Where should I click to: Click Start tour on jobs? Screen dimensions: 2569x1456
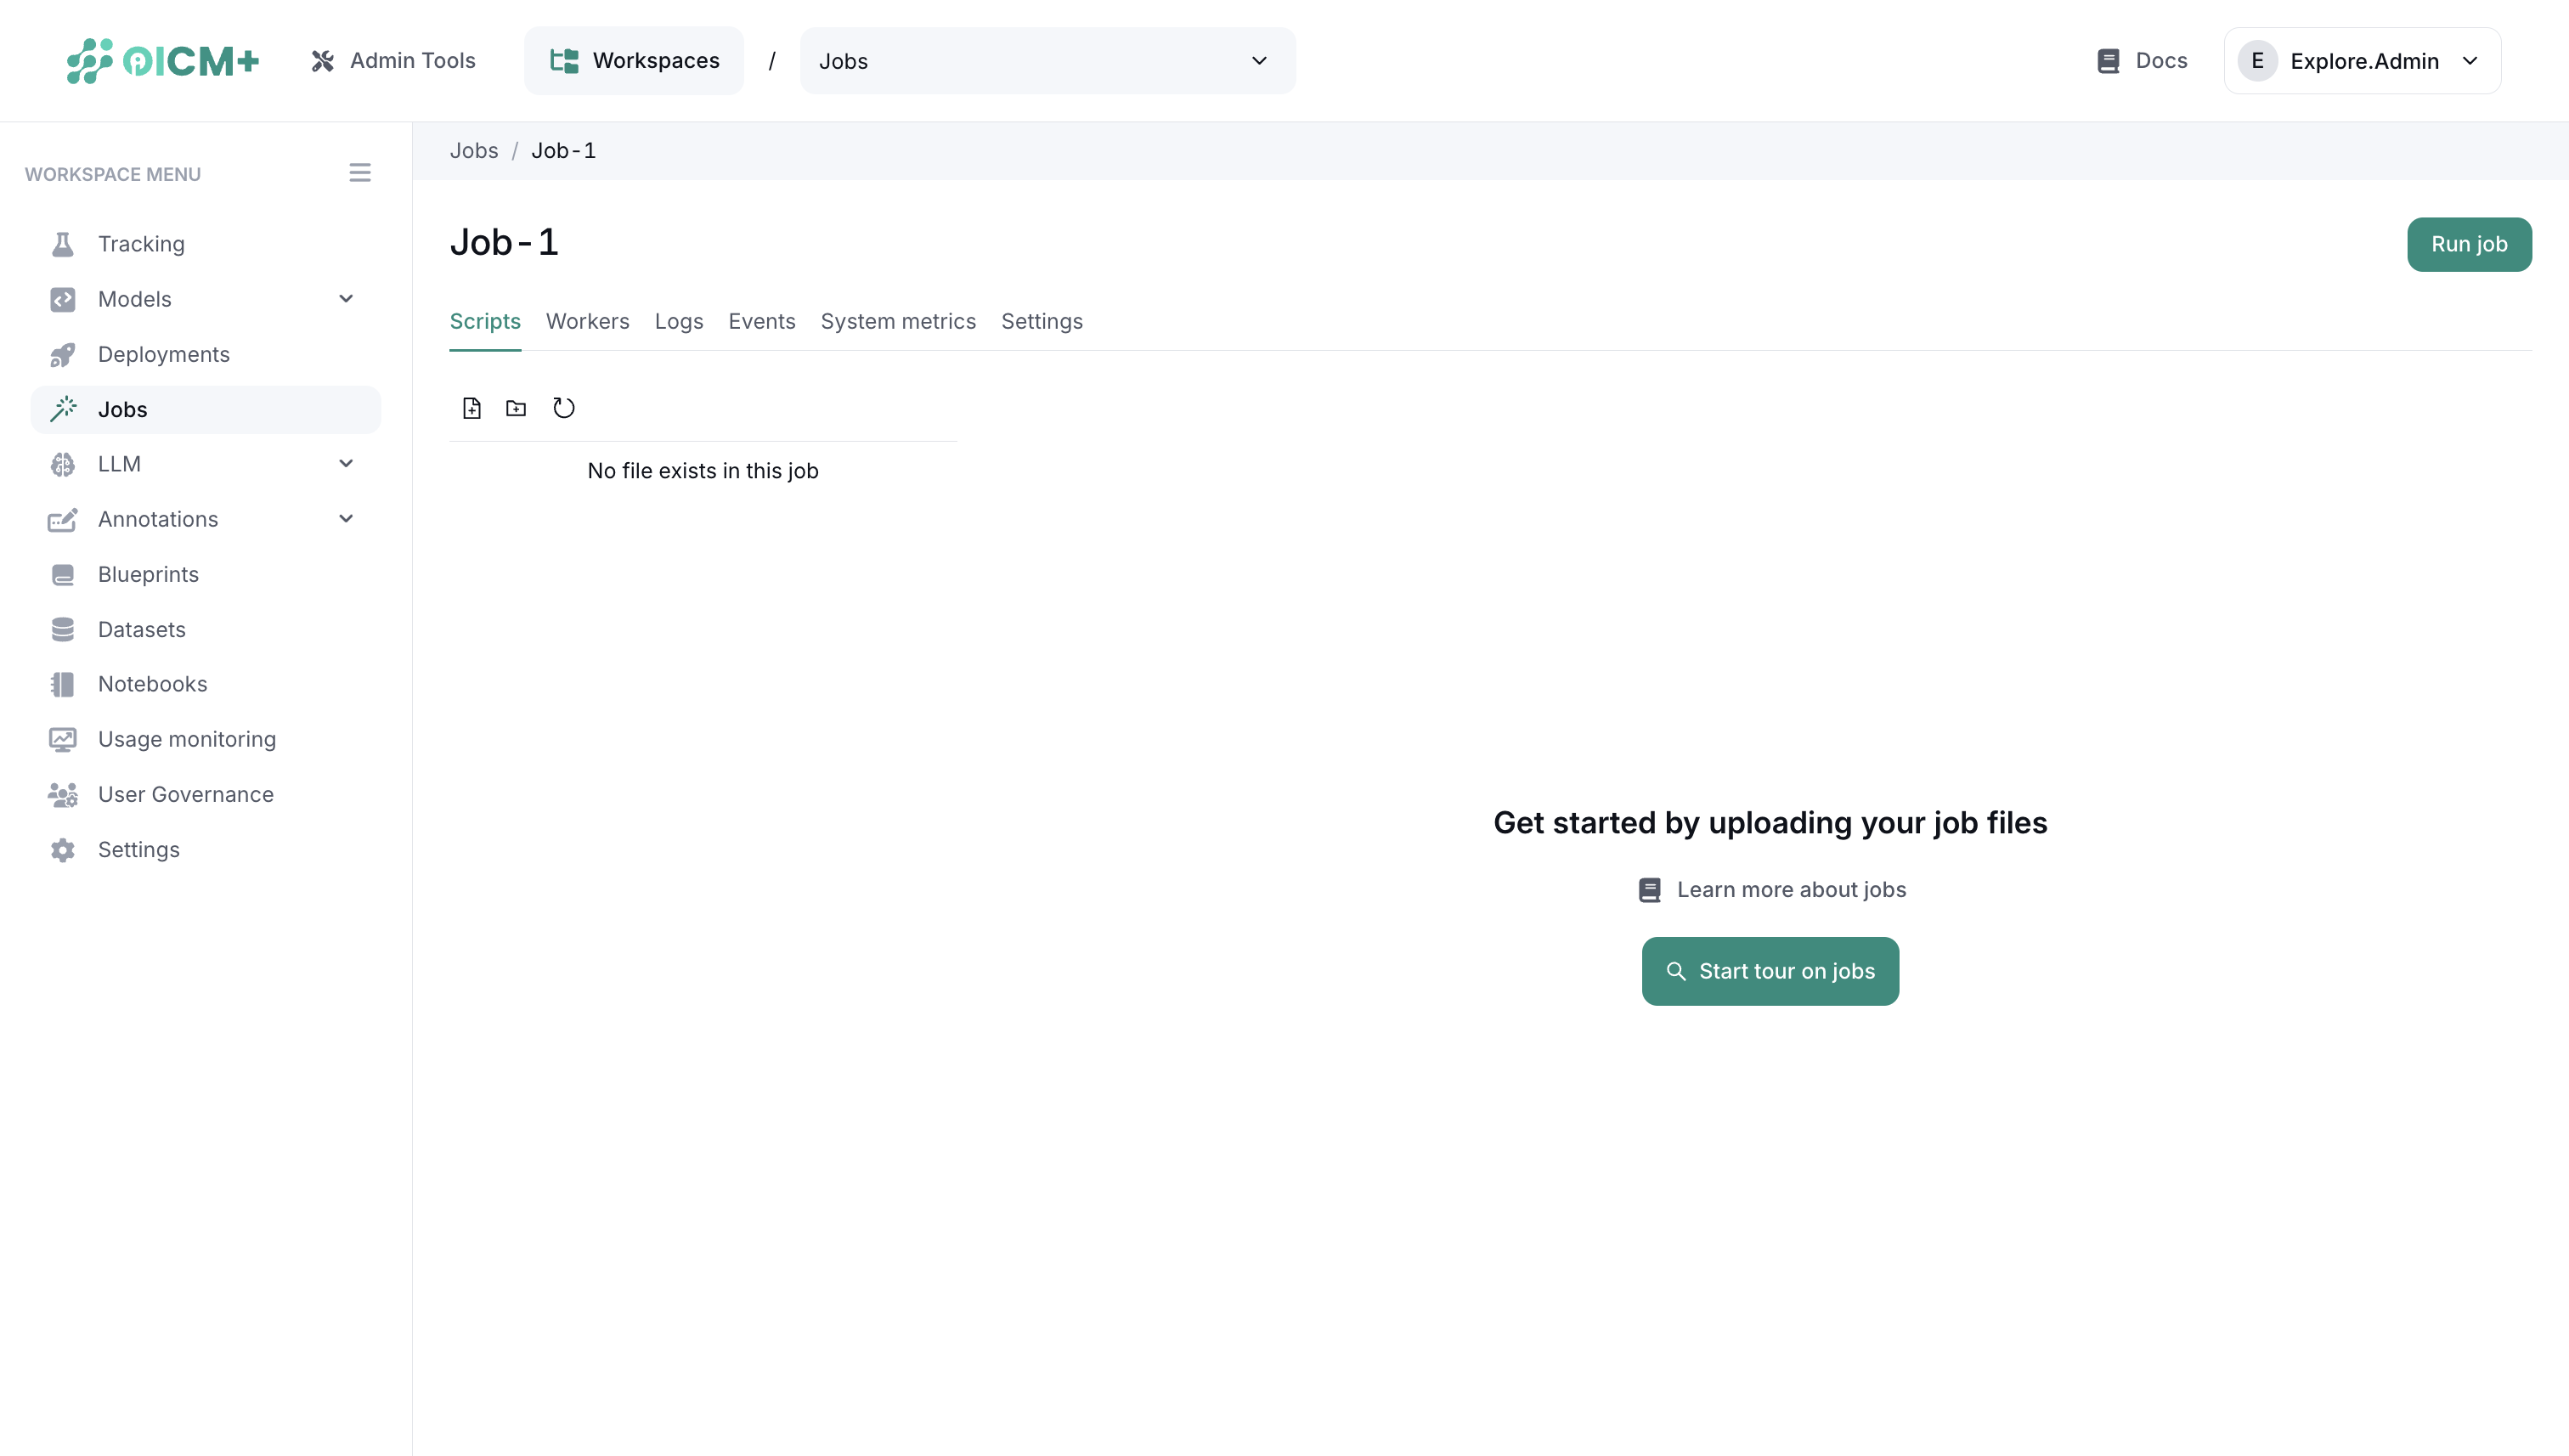[x=1770, y=970]
